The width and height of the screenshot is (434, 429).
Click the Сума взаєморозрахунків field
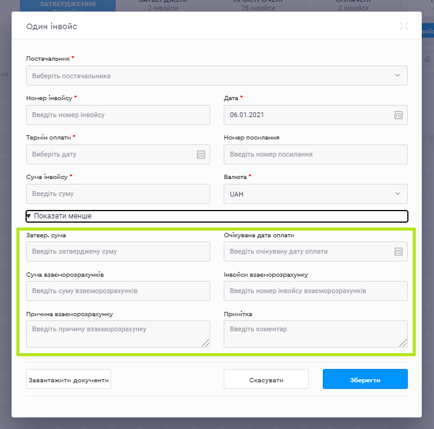[x=118, y=291]
